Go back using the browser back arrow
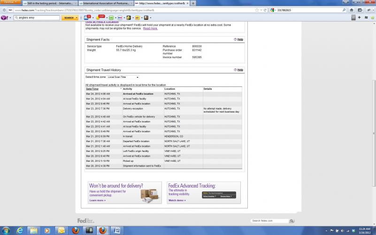376x235 pixels. pos(4,10)
